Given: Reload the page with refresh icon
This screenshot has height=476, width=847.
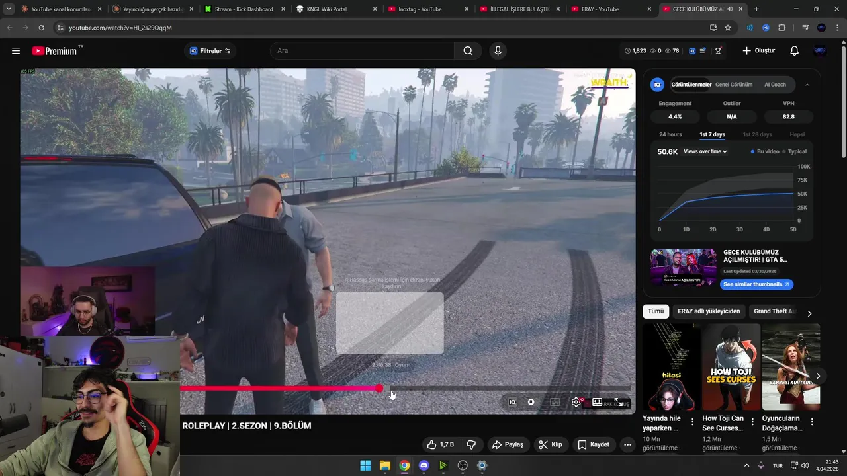Looking at the screenshot, I should point(42,28).
